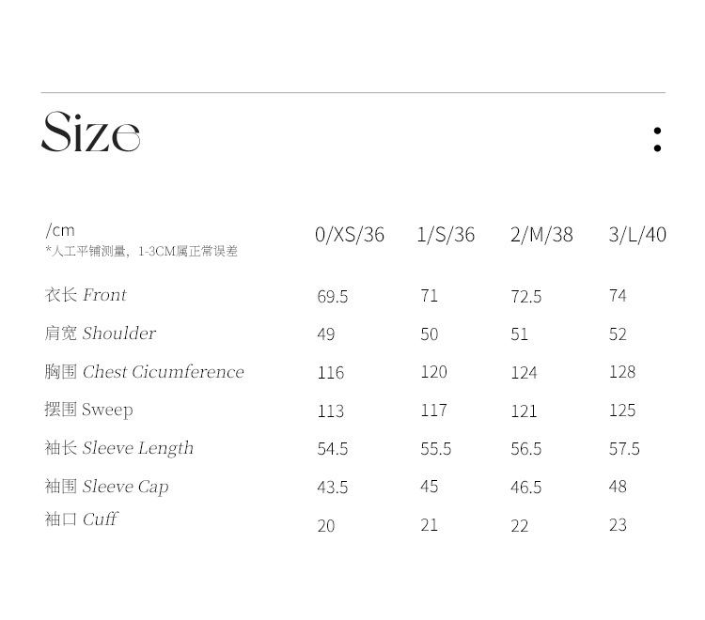The height and width of the screenshot is (620, 705).
Task: Select the 0/XS/36 size column header
Action: point(350,235)
